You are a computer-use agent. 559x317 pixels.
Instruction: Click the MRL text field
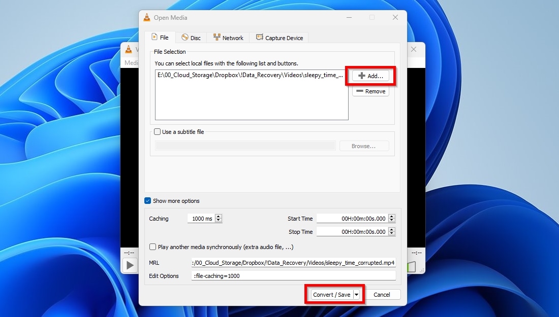point(293,263)
